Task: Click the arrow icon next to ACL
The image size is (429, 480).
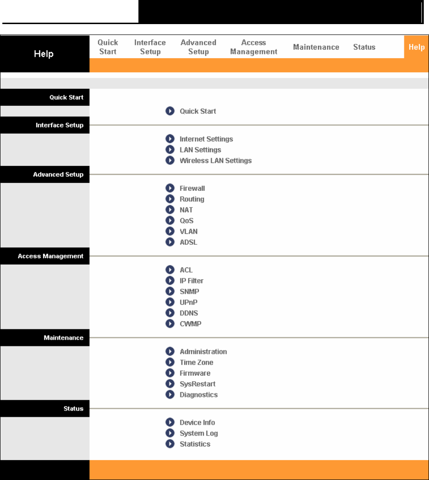Action: tap(170, 270)
